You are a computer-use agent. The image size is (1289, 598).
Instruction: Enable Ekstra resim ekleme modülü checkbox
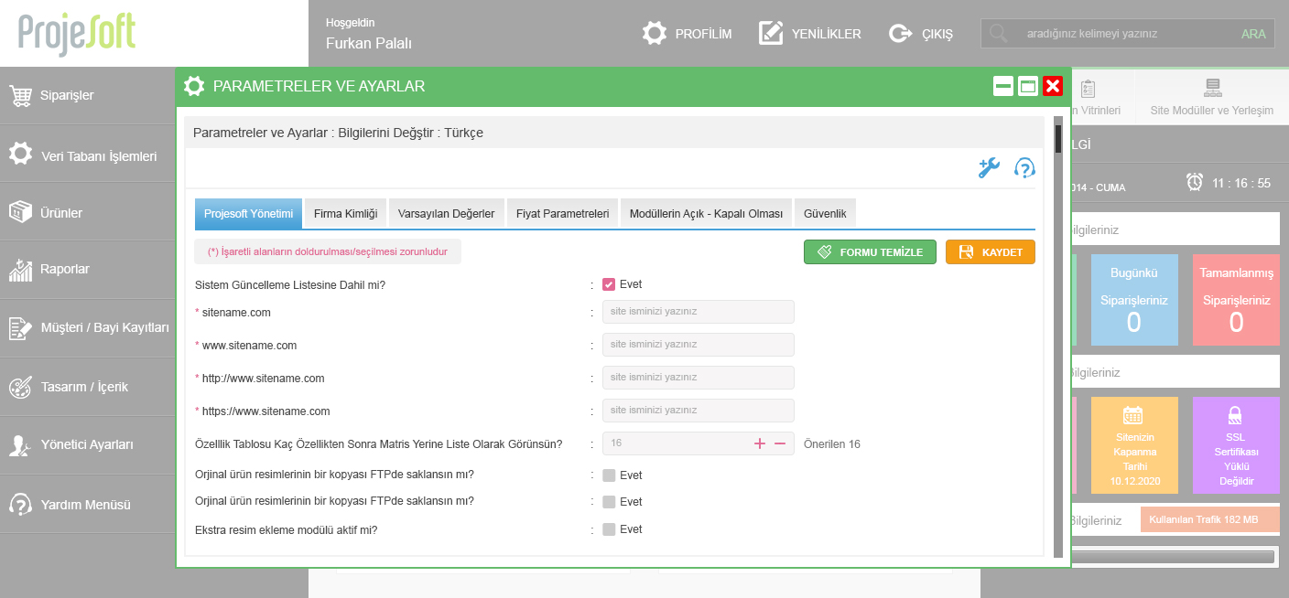pos(609,529)
